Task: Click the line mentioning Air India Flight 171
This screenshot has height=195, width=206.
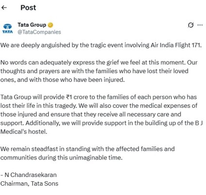Action: [101, 45]
